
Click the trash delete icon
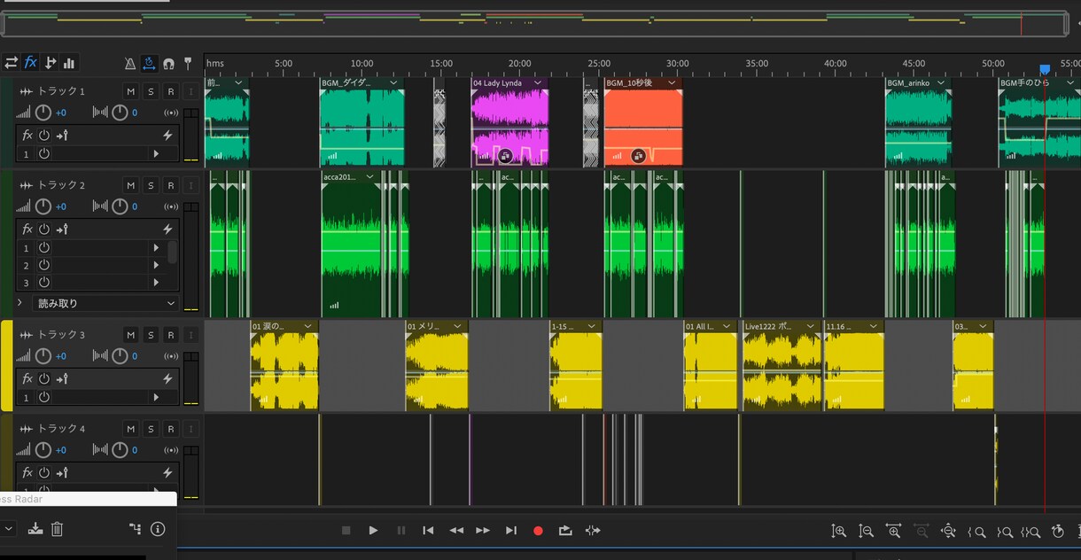[57, 529]
